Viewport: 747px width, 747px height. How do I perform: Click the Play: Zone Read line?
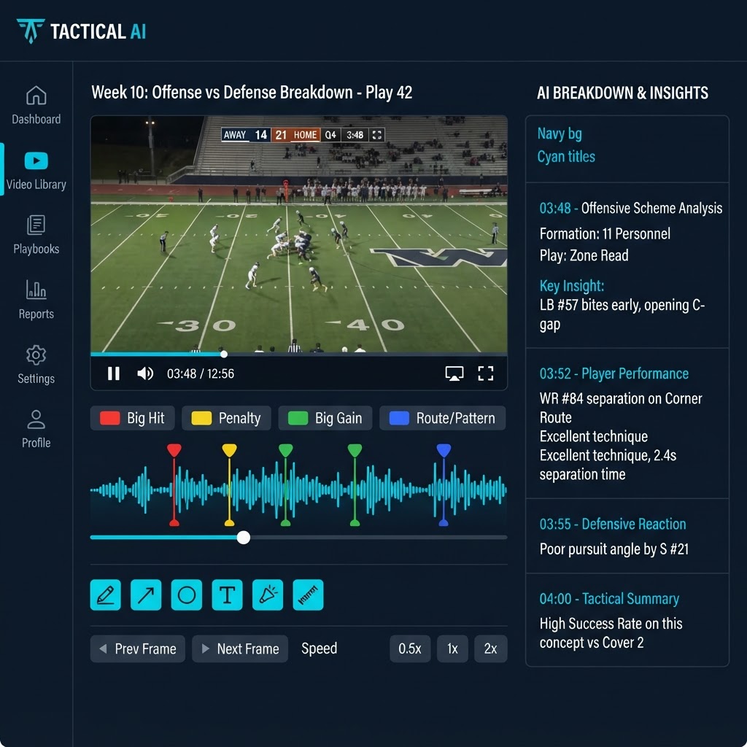coord(584,255)
